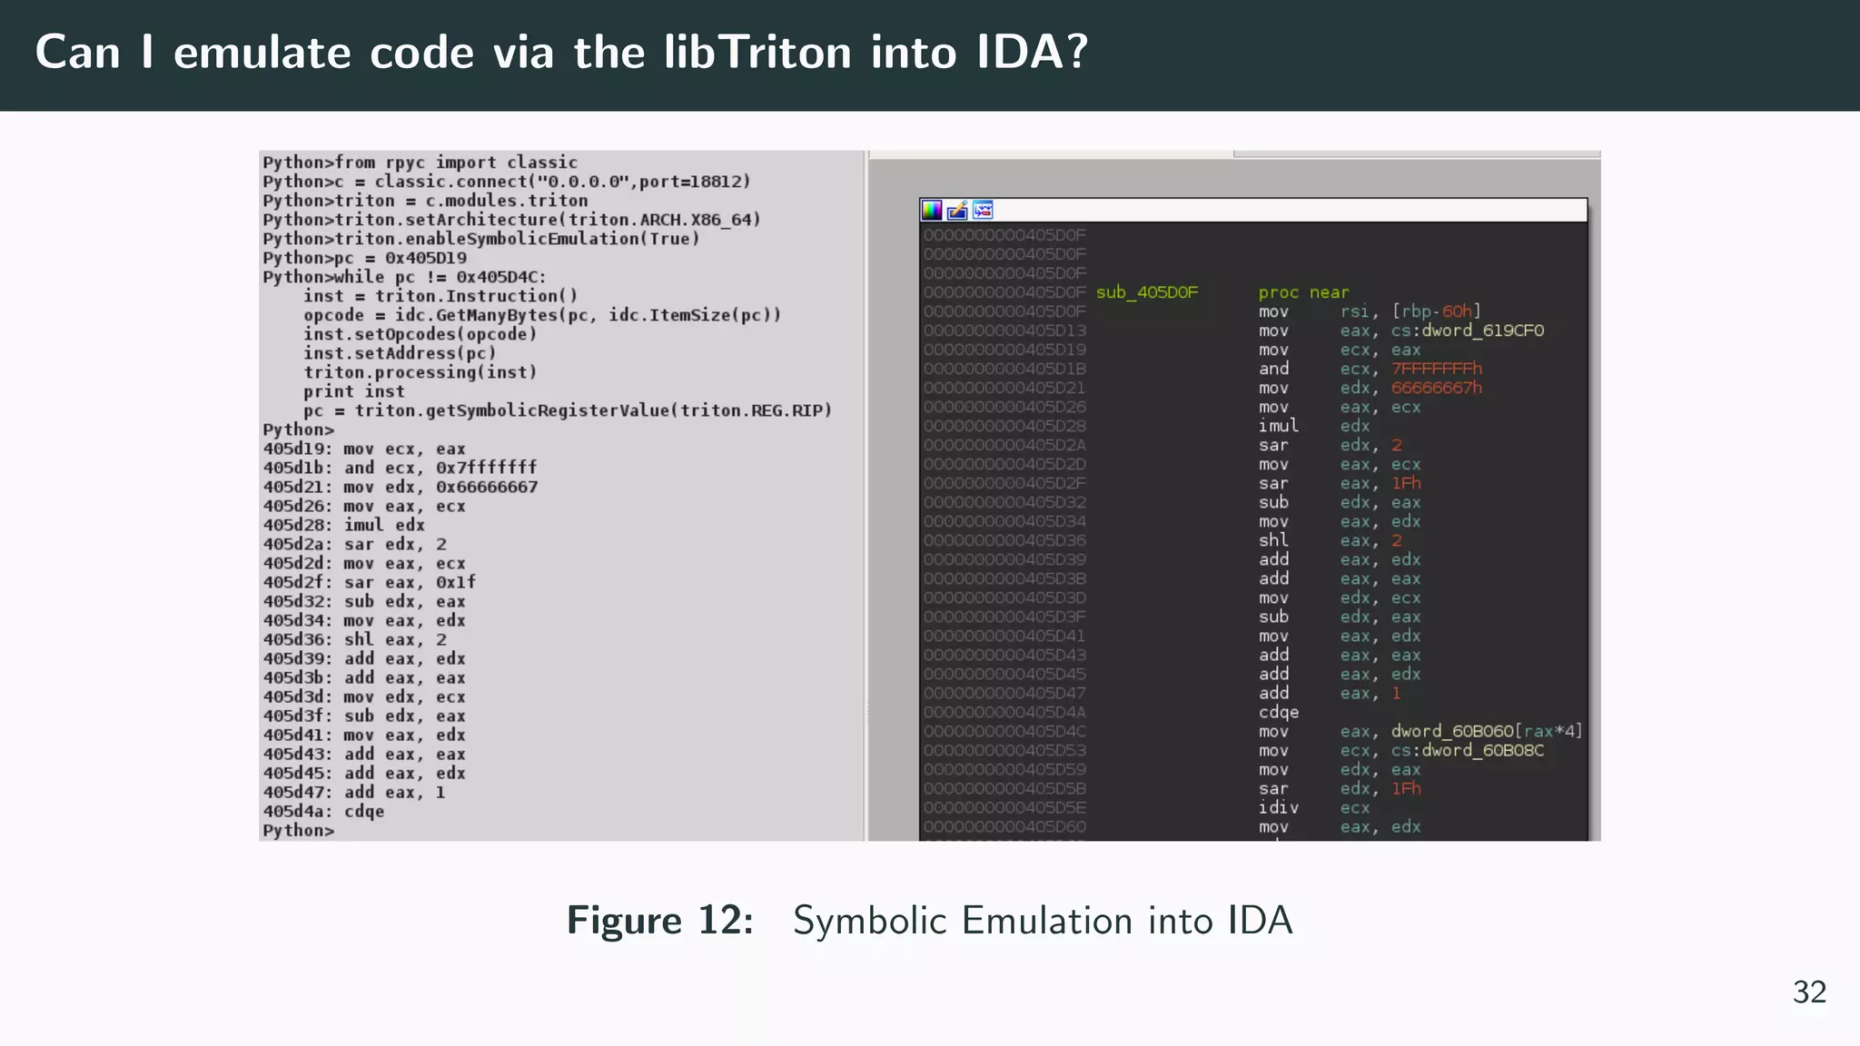Click the 'print inst' line
The height and width of the screenshot is (1046, 1860).
tap(354, 391)
